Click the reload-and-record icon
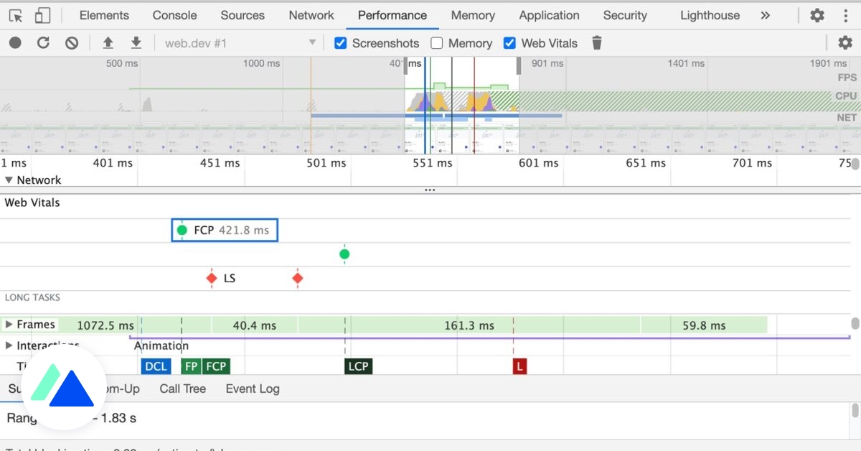The width and height of the screenshot is (861, 451). pyautogui.click(x=43, y=42)
